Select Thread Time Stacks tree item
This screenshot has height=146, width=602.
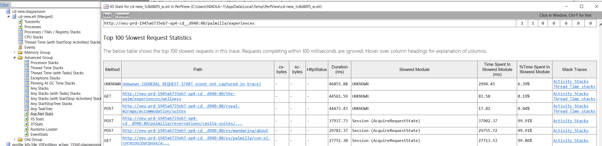(47, 68)
